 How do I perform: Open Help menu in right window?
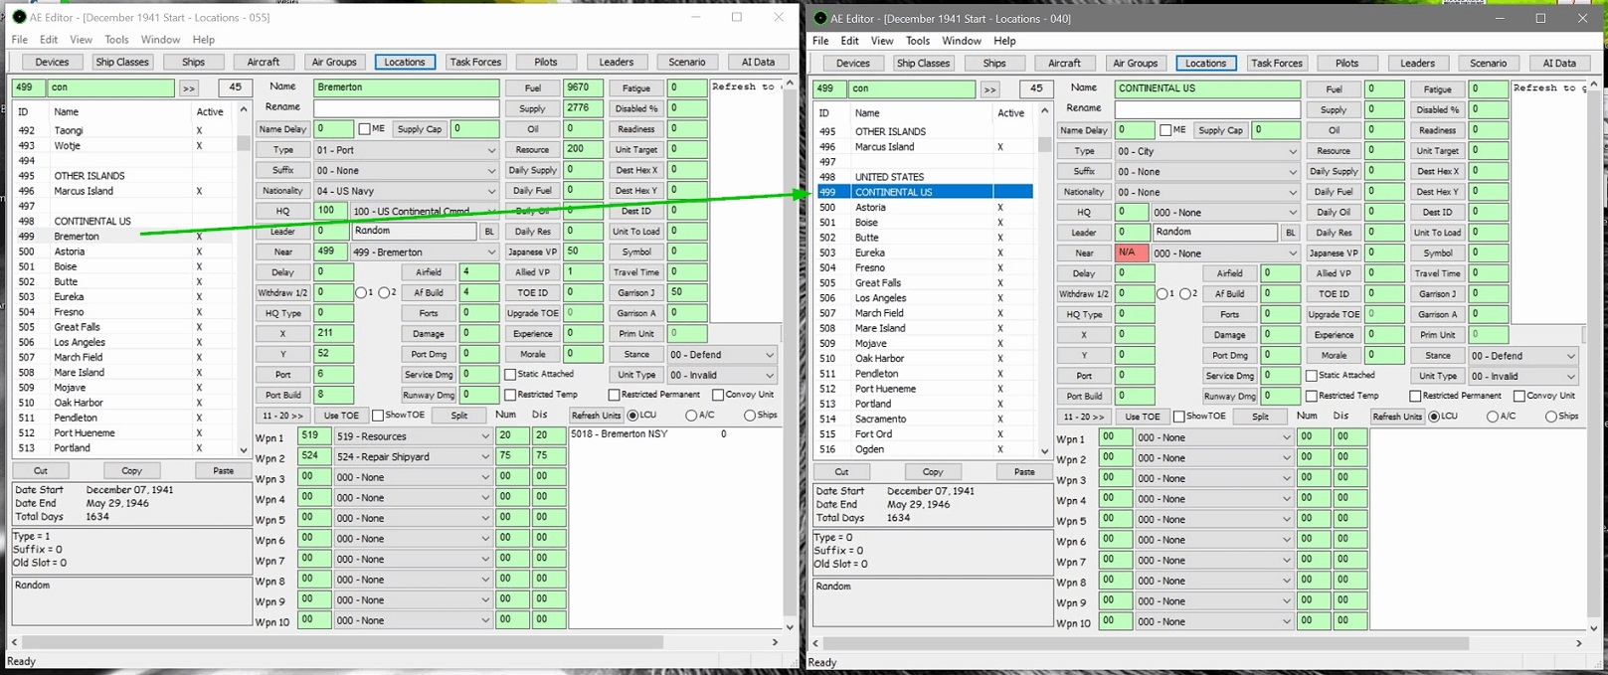(x=1005, y=41)
